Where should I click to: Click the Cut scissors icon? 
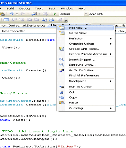(62, 92)
